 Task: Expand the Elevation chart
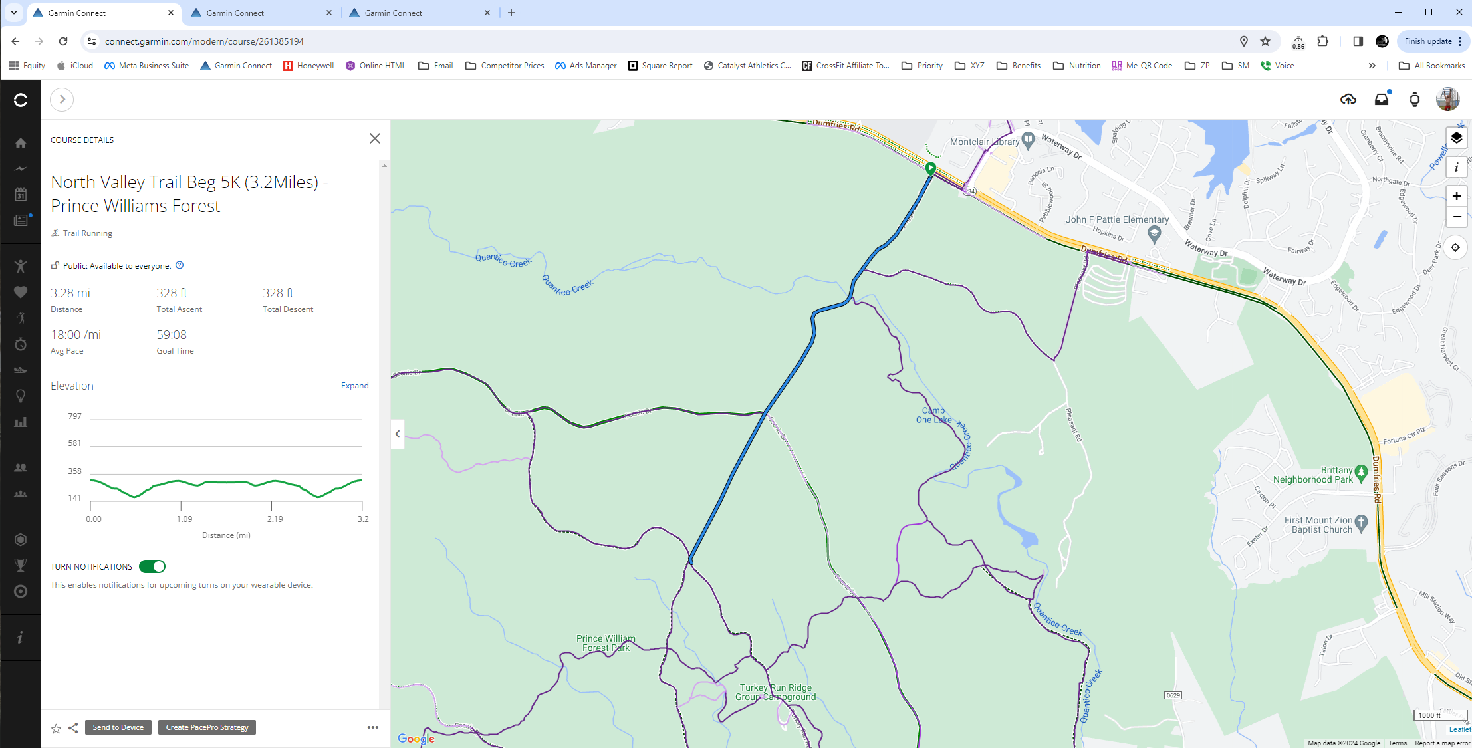coord(355,386)
